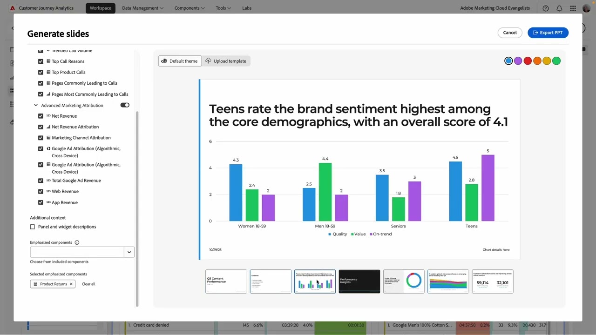The width and height of the screenshot is (596, 335).
Task: Uncheck Pages Commonly Leading to Calls
Action: click(41, 83)
